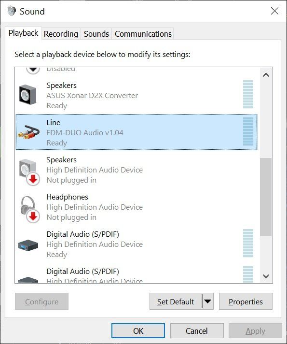Switch to the Recording tab
This screenshot has height=344, width=287.
coord(61,34)
